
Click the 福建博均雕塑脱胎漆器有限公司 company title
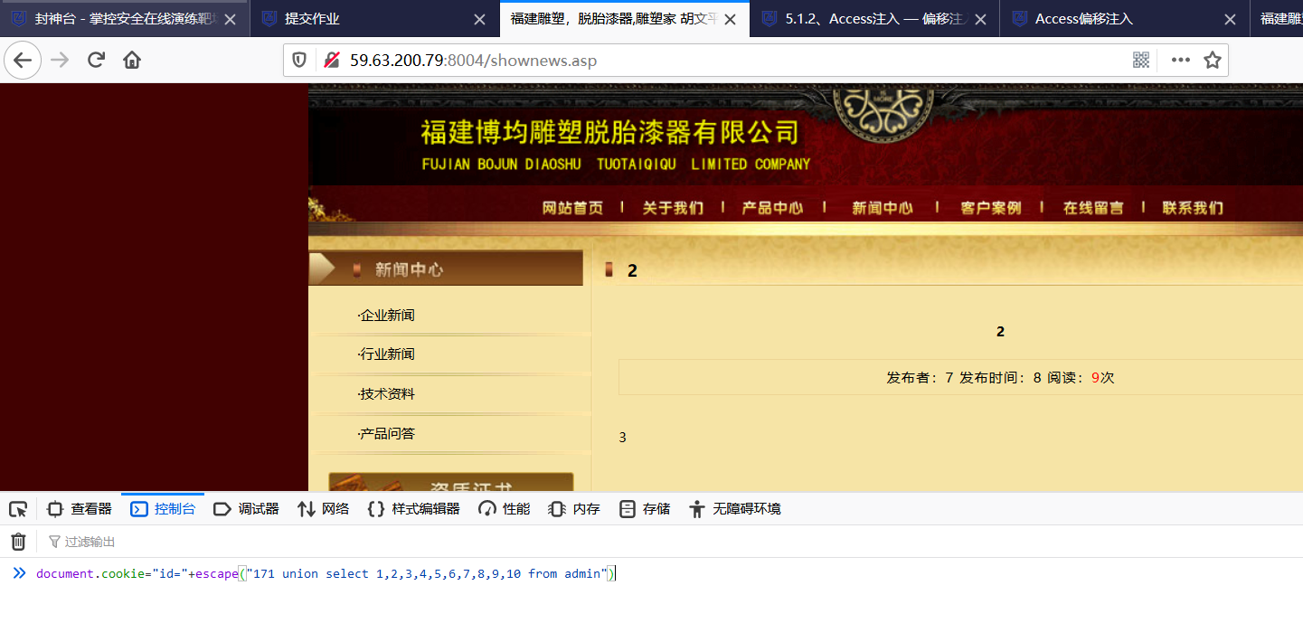610,132
